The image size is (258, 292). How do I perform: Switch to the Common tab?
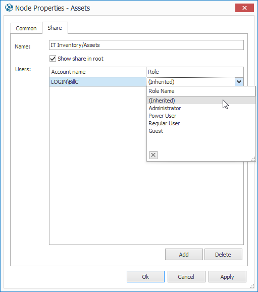click(26, 28)
